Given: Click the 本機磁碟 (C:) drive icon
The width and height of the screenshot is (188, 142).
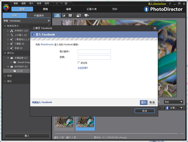Looking at the screenshot, I should coord(12,58).
